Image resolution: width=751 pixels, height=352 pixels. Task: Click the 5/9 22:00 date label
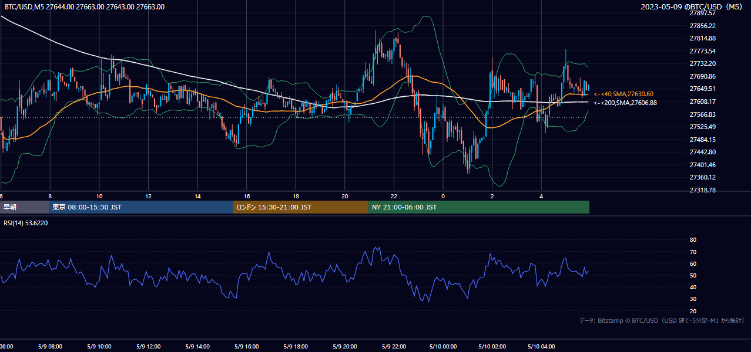coord(394,347)
